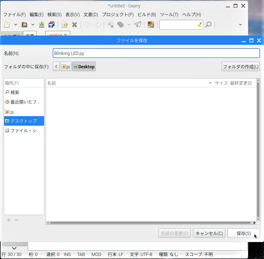264x259 pixels.
Task: Expand the new file dropdown arrow
Action: pyautogui.click(x=16, y=25)
